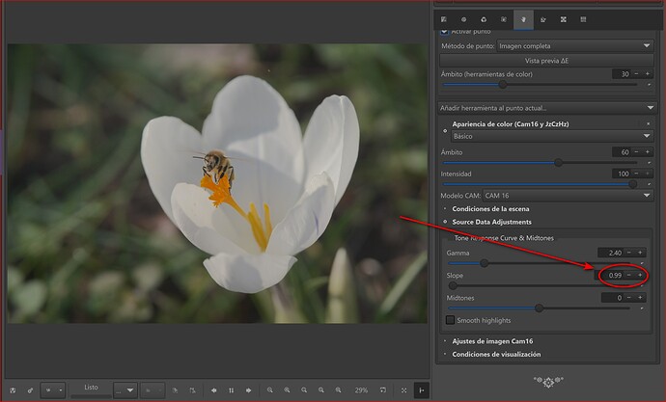Toggle Apariencia de color tool on/off
This screenshot has height=402, width=666.
444,129
